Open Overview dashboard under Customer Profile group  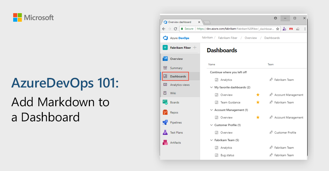tap(226, 133)
